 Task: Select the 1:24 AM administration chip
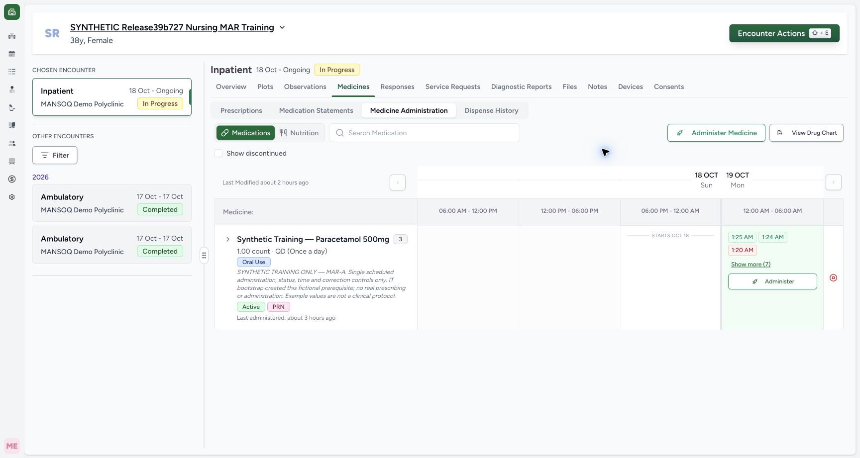(773, 237)
